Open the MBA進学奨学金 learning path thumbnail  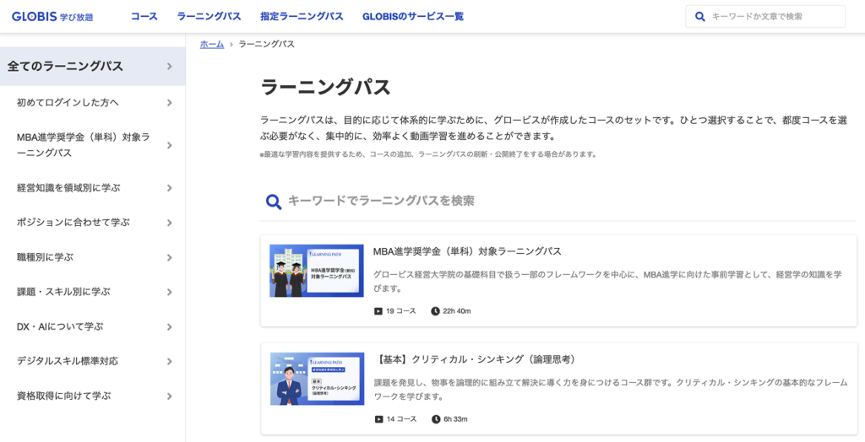pyautogui.click(x=317, y=271)
